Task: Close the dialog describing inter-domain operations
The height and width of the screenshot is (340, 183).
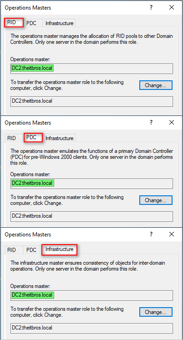Action: pos(172,235)
